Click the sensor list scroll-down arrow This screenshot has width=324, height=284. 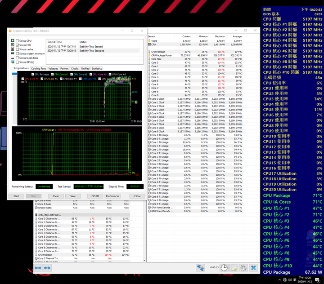[144, 260]
